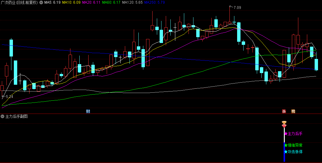Click the 财 financial report marker
The image size is (322, 163).
tap(88, 111)
